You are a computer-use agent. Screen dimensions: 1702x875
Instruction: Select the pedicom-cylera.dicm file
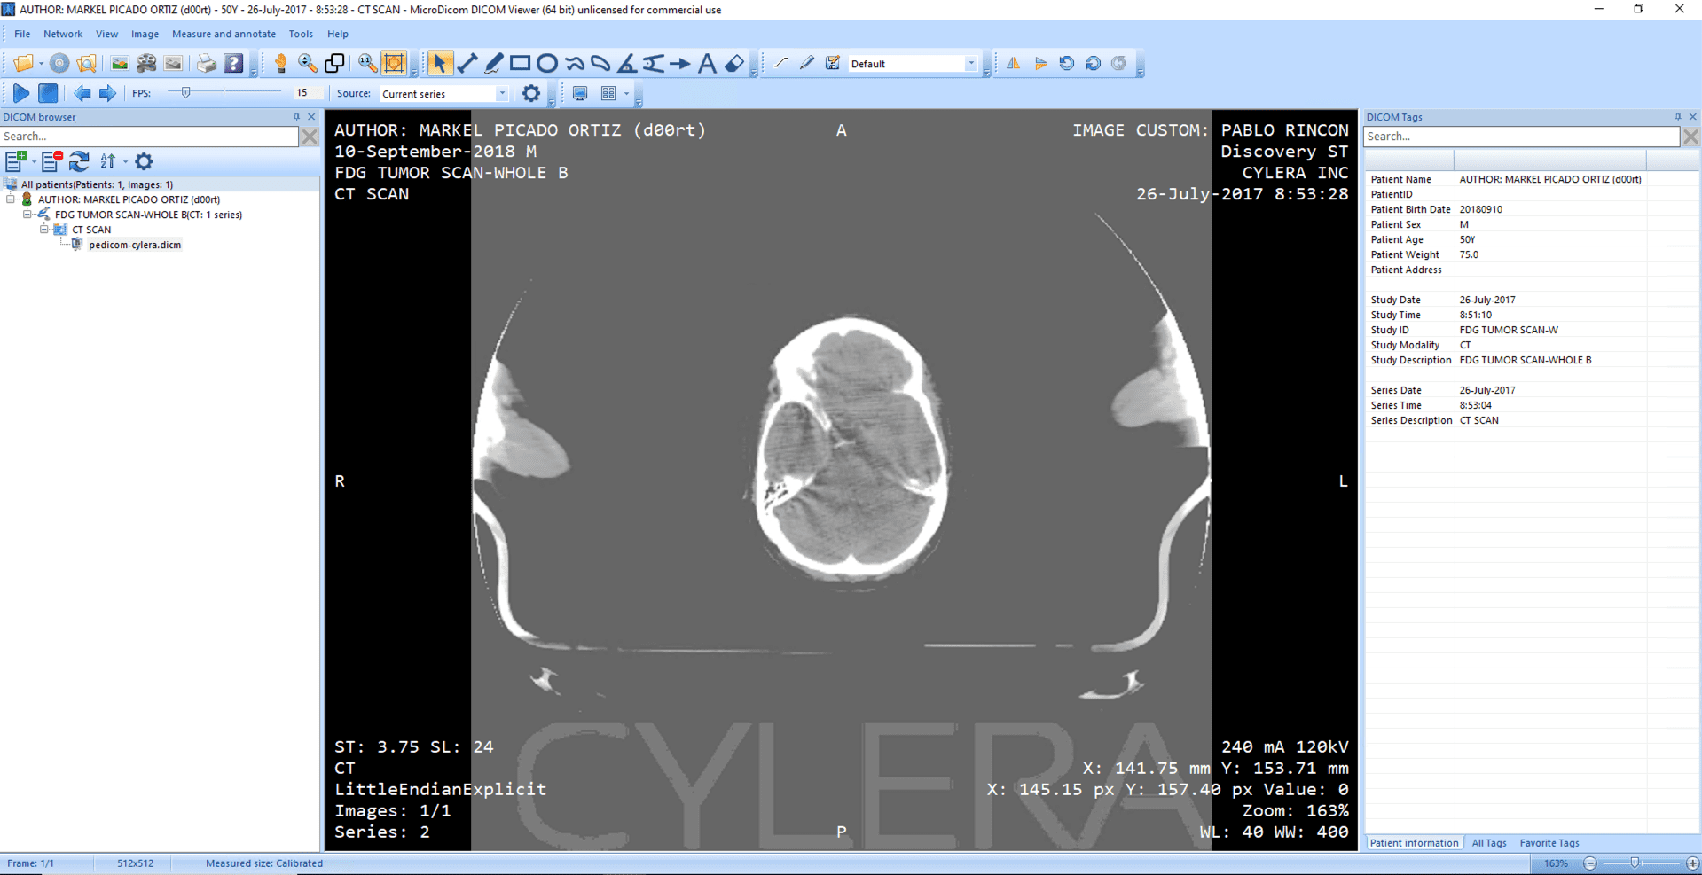tap(135, 245)
